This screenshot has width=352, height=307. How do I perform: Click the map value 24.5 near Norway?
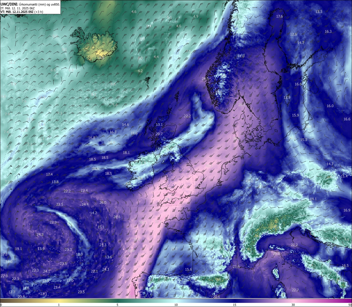[x=205, y=78]
